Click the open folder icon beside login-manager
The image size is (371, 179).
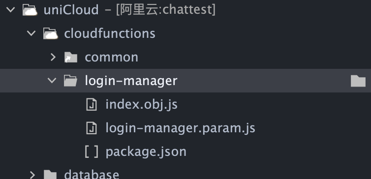point(70,81)
